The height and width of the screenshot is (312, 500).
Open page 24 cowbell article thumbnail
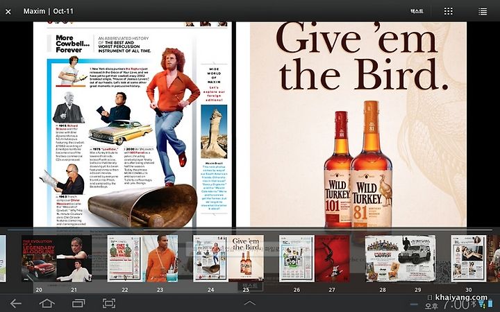click(211, 259)
